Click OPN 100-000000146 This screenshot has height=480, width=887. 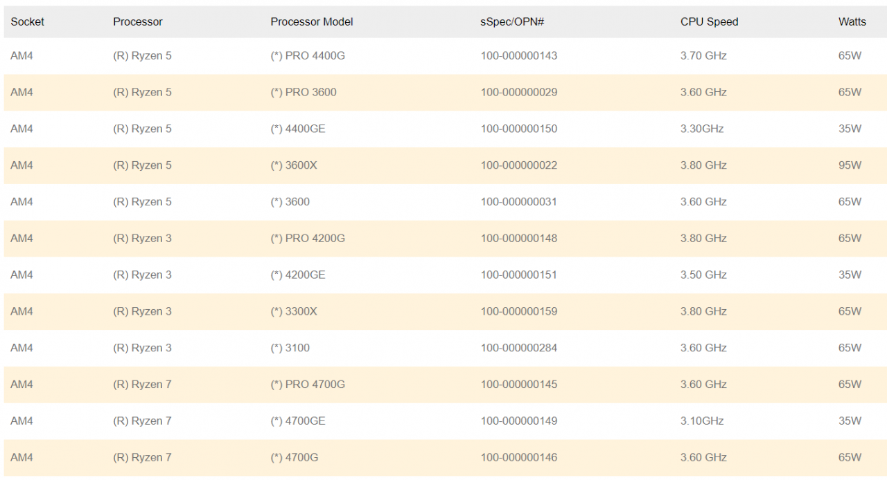(x=519, y=458)
